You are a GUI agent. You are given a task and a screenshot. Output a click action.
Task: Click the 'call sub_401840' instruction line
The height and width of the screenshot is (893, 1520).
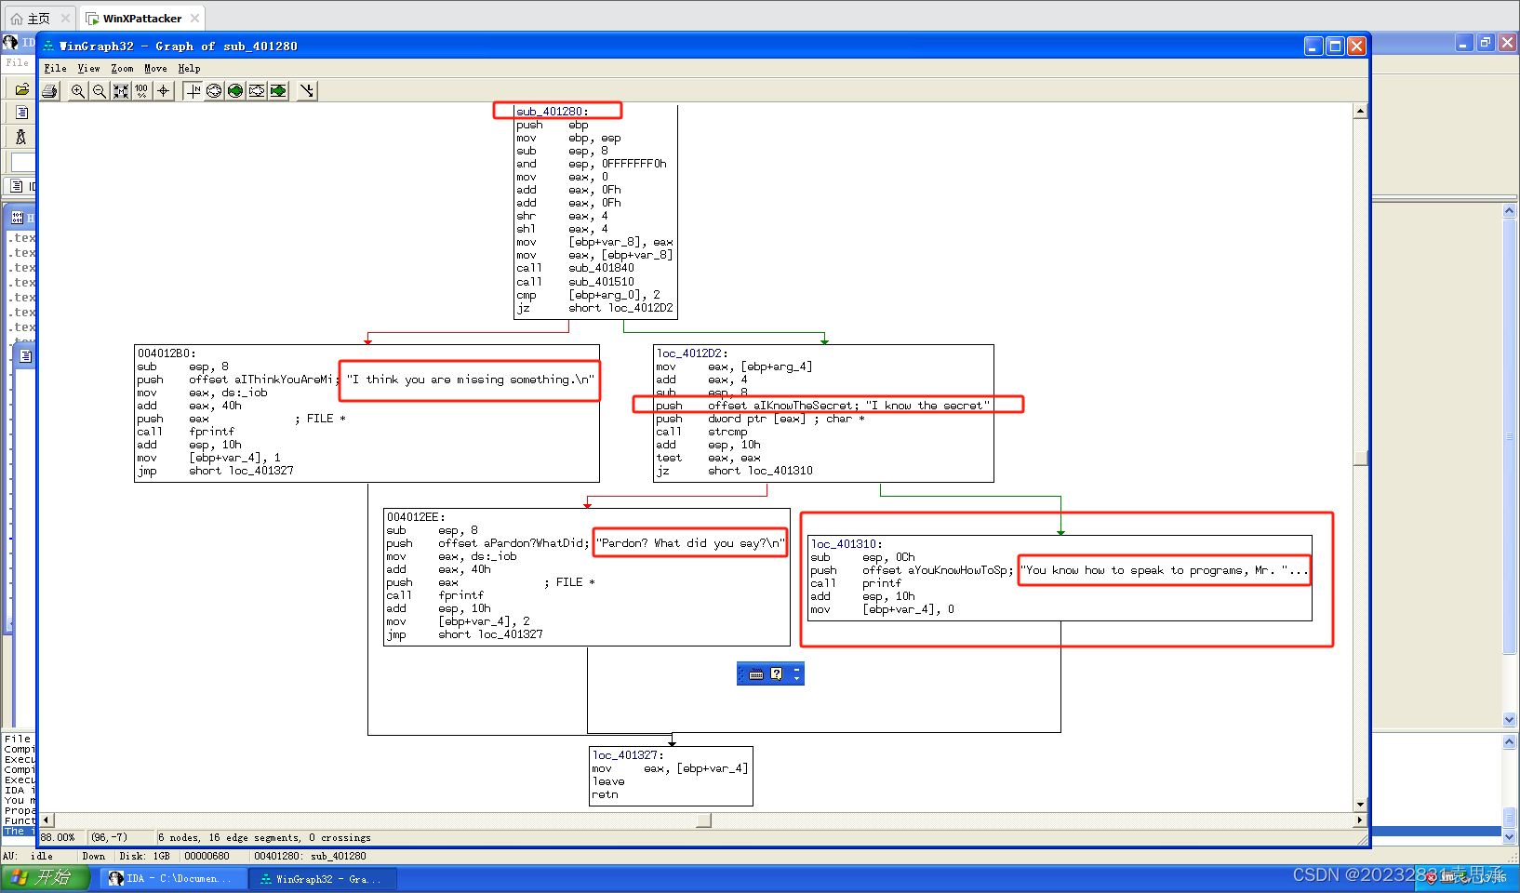(x=576, y=268)
